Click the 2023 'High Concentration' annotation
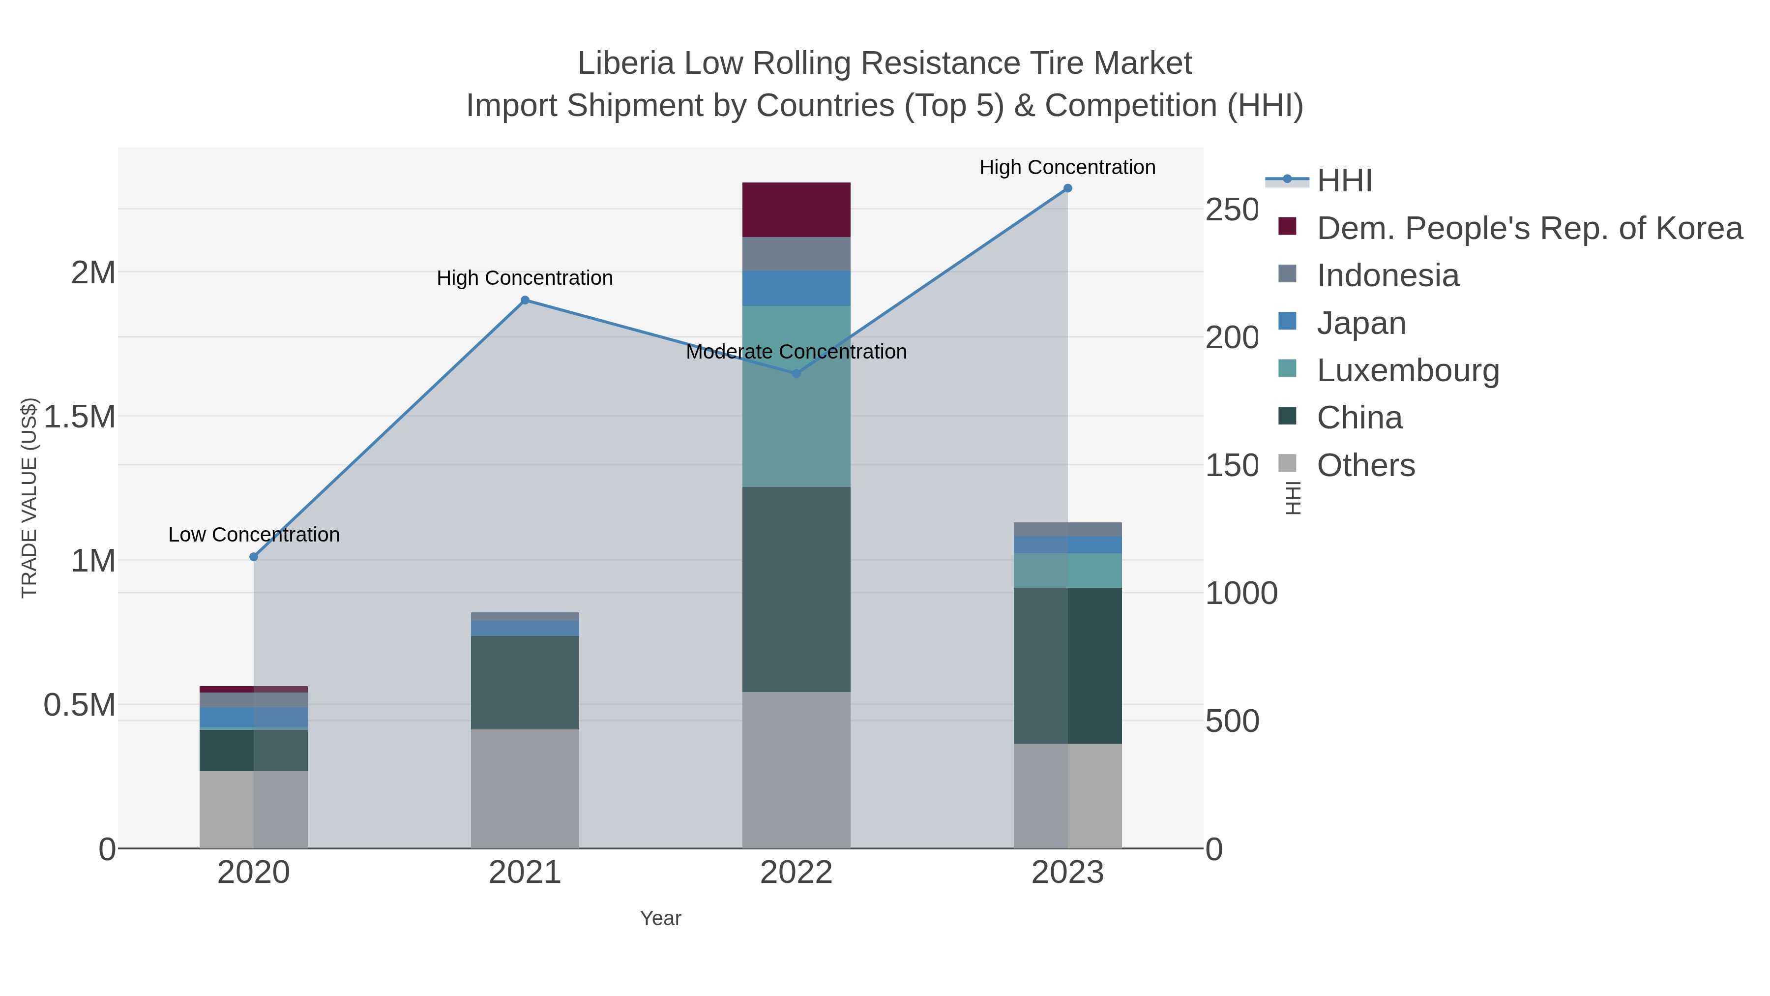The image size is (1770, 996). [x=1068, y=167]
